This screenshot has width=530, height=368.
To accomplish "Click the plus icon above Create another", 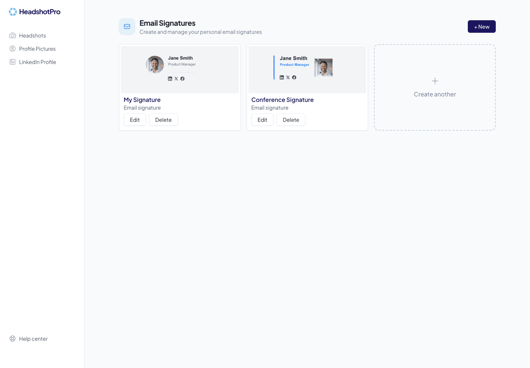I will point(435,81).
